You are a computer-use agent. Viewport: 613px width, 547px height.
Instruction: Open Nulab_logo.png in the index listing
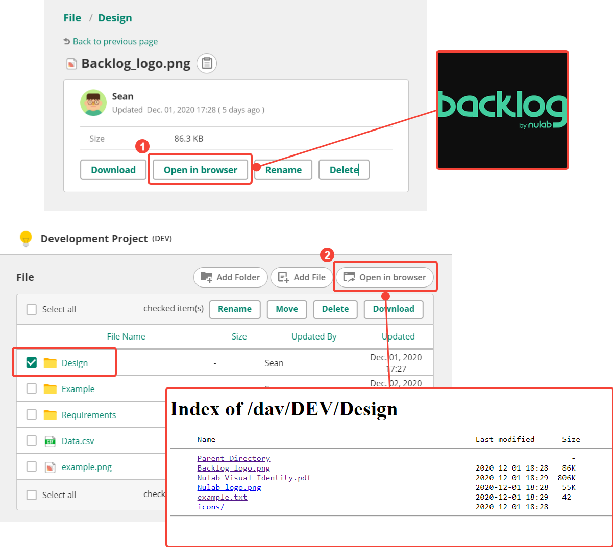coord(229,487)
